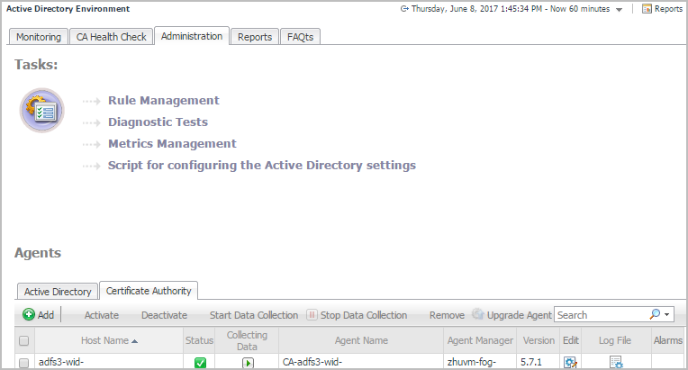Expand the time range dropdown arrow
The width and height of the screenshot is (688, 370).
(619, 9)
